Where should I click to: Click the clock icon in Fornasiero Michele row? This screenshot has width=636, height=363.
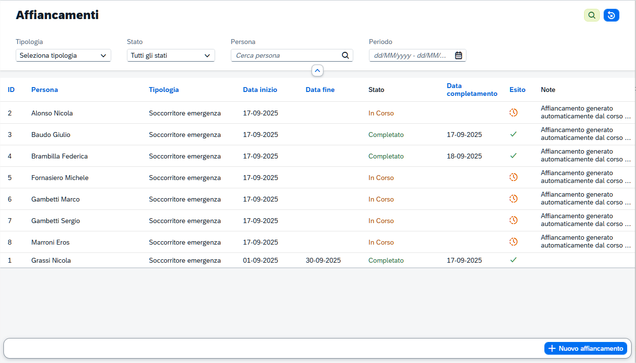[513, 177]
